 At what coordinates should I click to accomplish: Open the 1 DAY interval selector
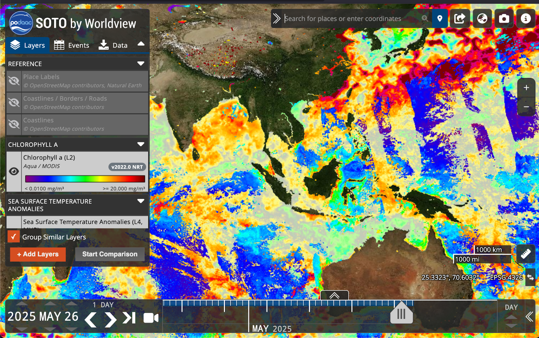tap(103, 305)
